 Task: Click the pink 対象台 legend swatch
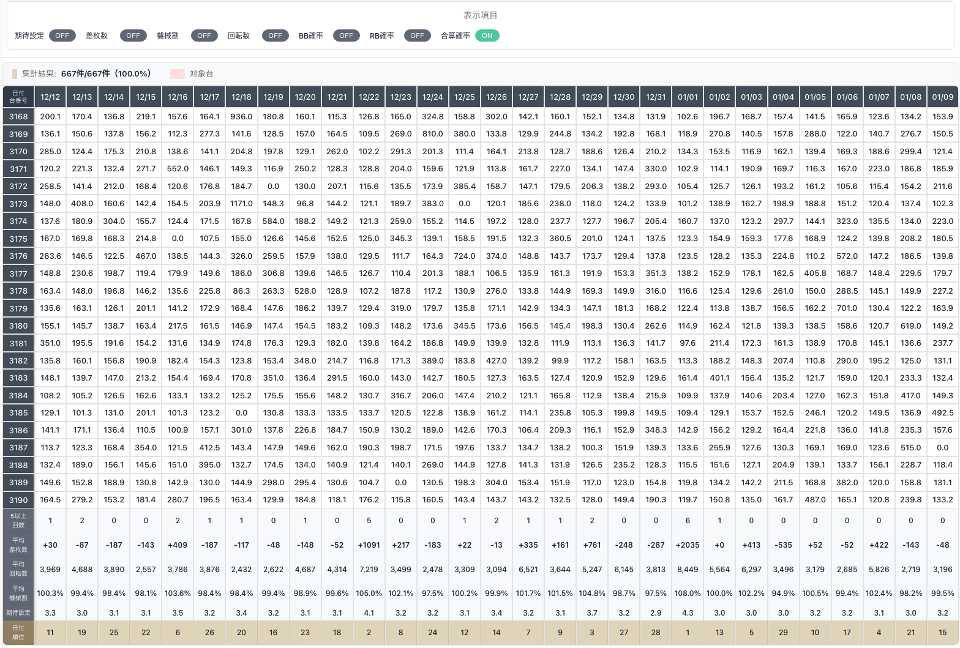pyautogui.click(x=178, y=74)
